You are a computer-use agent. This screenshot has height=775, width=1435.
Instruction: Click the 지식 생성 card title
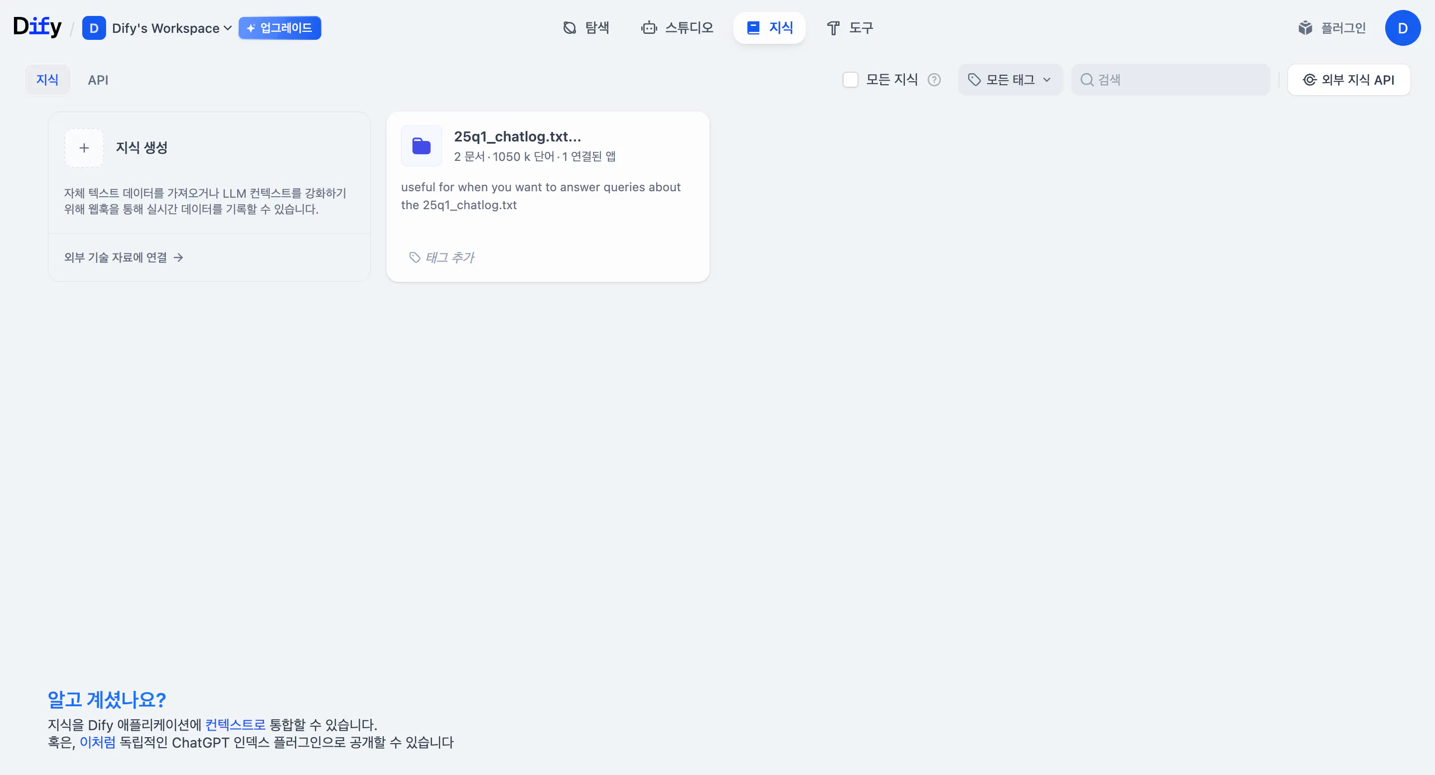click(142, 147)
